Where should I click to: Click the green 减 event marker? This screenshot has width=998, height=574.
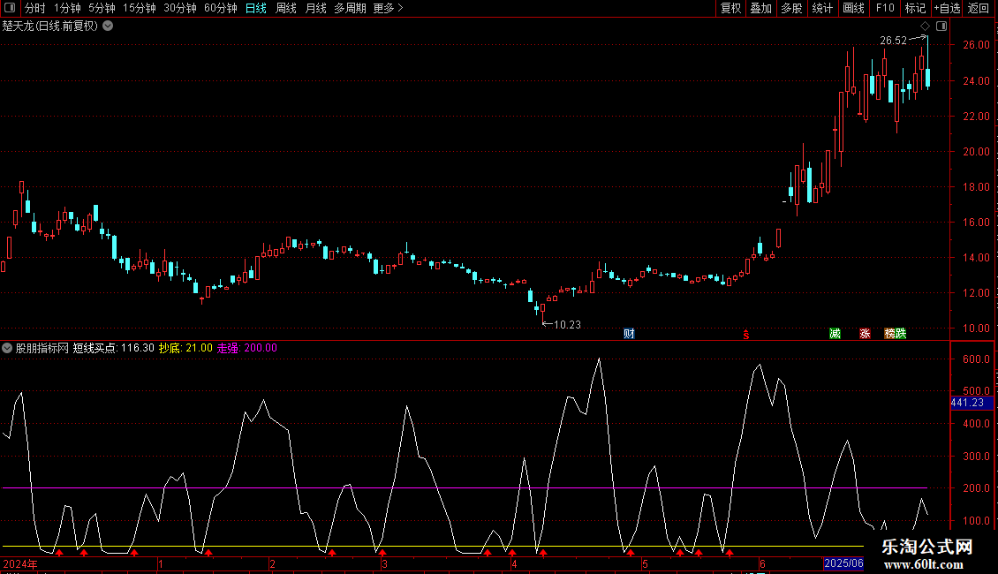[x=835, y=334]
